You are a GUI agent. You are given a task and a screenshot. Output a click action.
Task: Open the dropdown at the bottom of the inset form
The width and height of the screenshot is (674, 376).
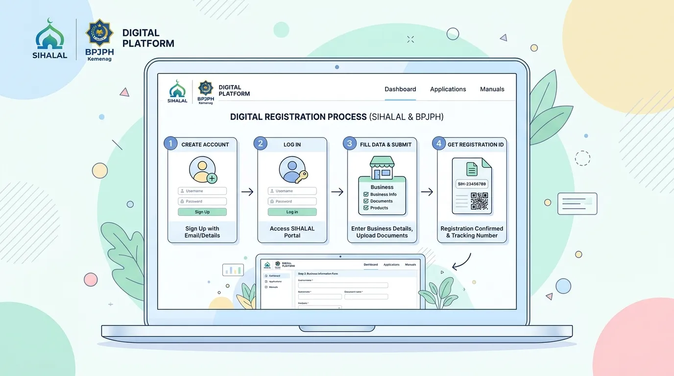tap(319, 307)
